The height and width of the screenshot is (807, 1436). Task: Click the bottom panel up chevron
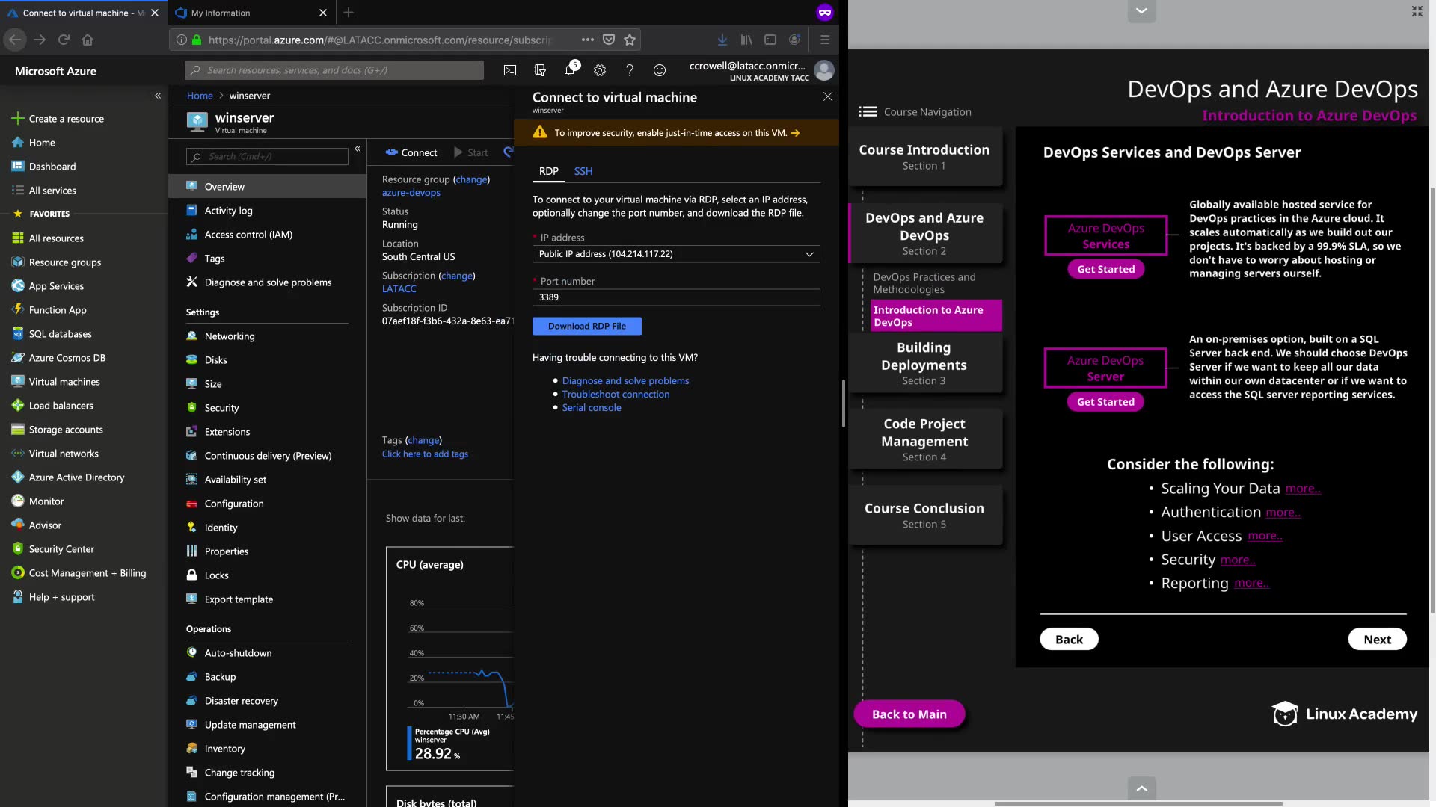(x=1141, y=788)
